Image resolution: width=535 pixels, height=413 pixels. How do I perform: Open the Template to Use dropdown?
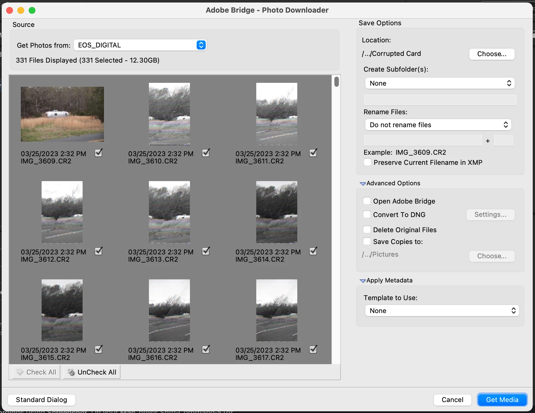click(442, 311)
